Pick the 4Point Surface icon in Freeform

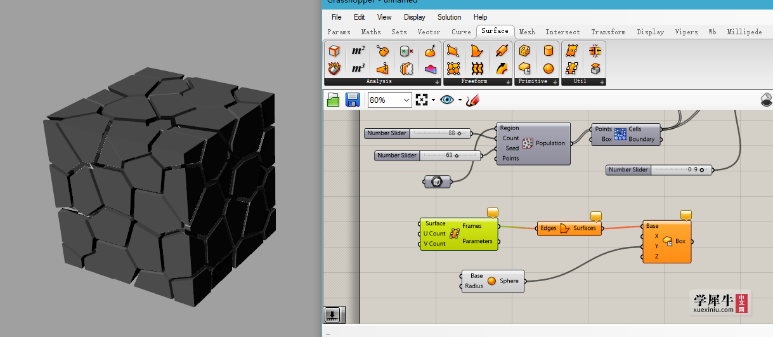453,51
